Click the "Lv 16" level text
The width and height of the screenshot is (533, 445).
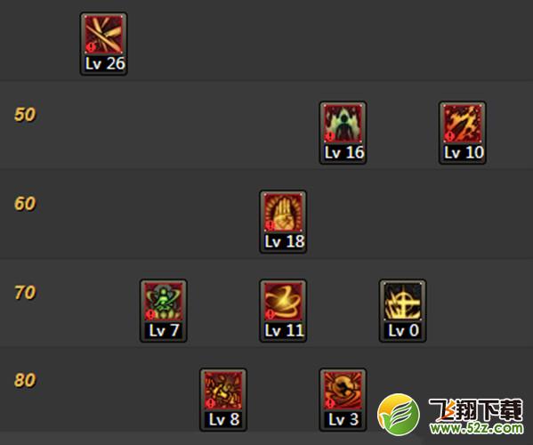[344, 152]
